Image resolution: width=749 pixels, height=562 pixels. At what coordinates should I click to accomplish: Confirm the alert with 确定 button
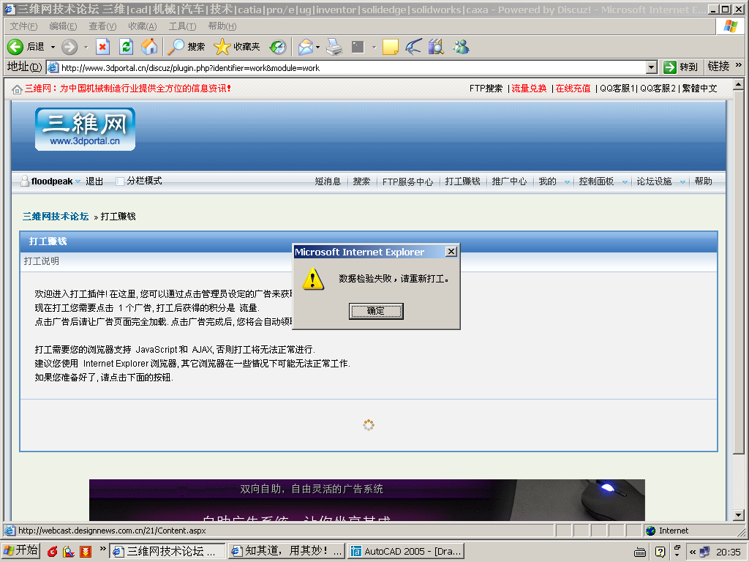click(x=376, y=311)
